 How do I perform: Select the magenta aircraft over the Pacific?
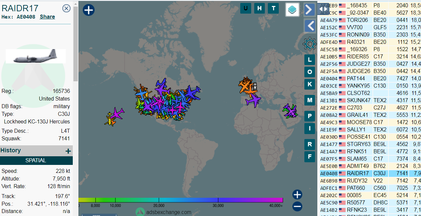tap(118, 113)
